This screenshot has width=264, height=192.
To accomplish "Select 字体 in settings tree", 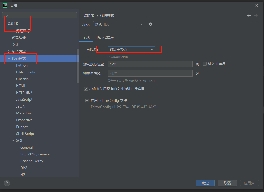I will [x=15, y=45].
